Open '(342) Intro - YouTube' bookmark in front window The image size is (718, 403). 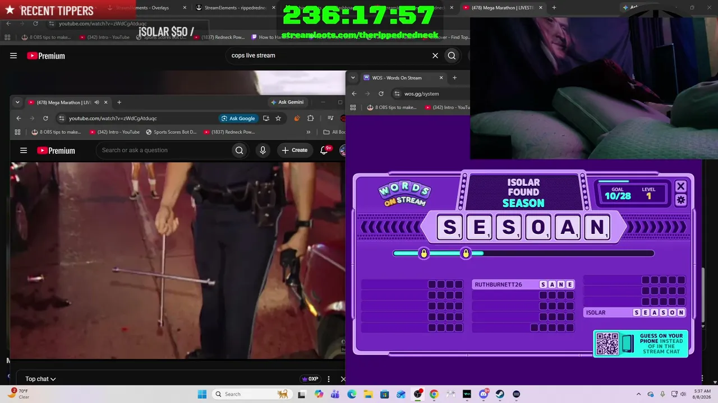coord(114,132)
